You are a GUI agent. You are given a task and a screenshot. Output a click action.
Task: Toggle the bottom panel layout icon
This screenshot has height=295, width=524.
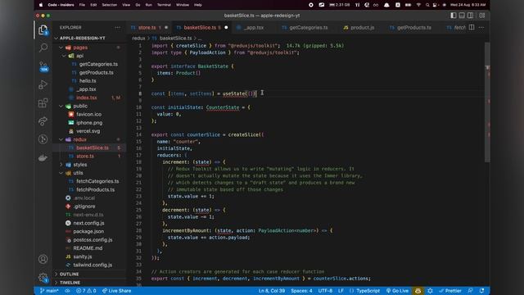coord(462,16)
